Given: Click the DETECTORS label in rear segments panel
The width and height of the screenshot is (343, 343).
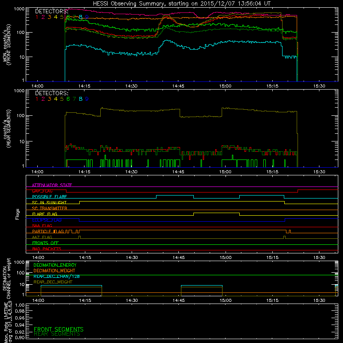Looking at the screenshot, I should coord(52,93).
